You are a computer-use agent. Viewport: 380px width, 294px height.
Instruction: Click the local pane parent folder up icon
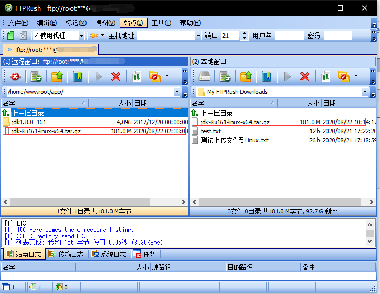click(246, 76)
